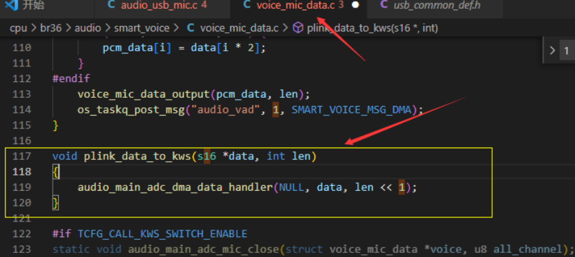Screen dimensions: 575x257
Task: Click voice_mic_data.c in the breadcrumb
Action: coord(239,28)
